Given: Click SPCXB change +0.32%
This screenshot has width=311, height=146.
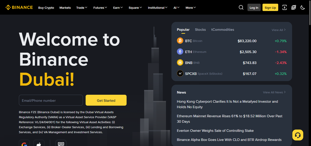Looking at the screenshot, I should tap(280, 74).
